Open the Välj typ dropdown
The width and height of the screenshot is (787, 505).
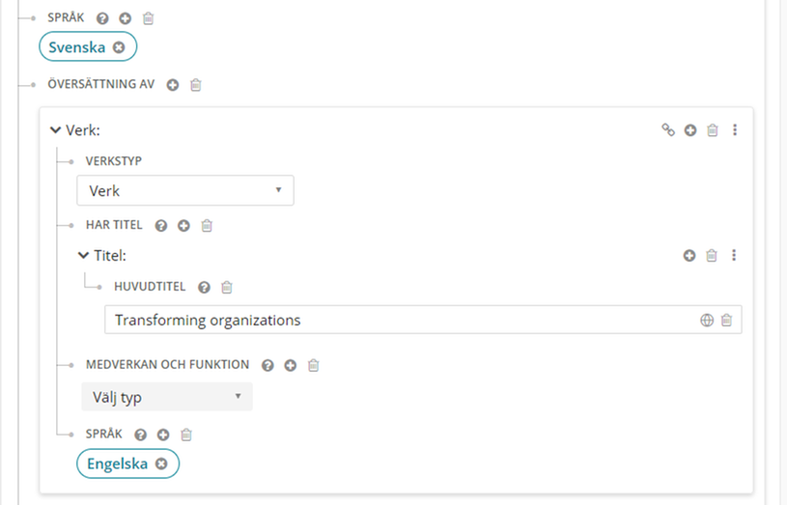tap(167, 397)
